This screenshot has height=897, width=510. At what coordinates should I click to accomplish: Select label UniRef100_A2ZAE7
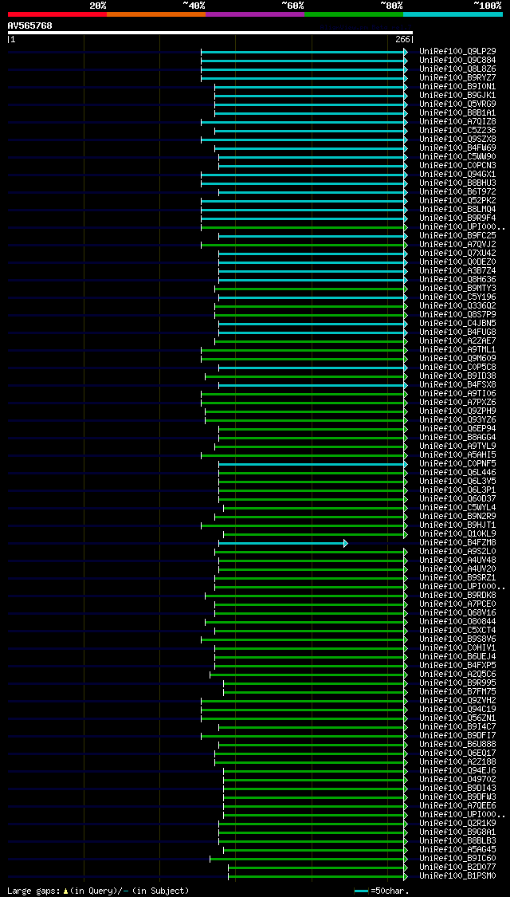tap(457, 341)
